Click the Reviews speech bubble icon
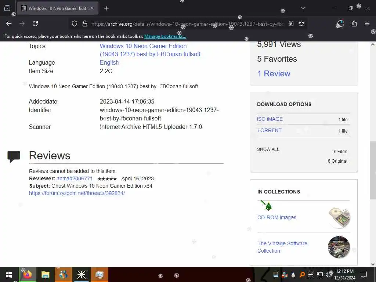The image size is (376, 282). (14, 157)
